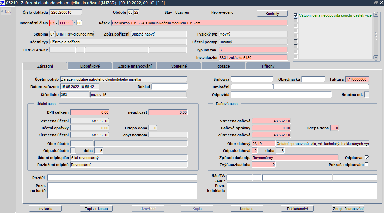Switch to Volitelné tab
Image resolution: width=384 pixels, height=213 pixels.
tap(179, 66)
